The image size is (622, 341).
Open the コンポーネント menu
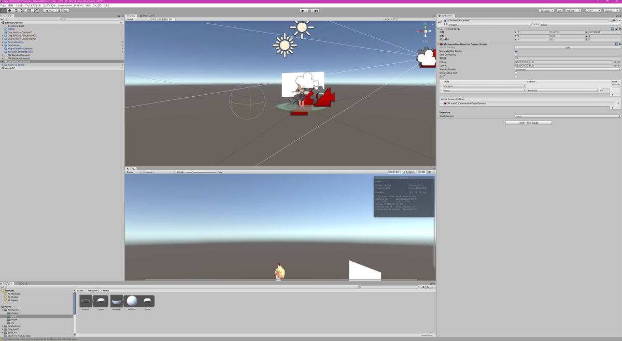tap(49, 5)
